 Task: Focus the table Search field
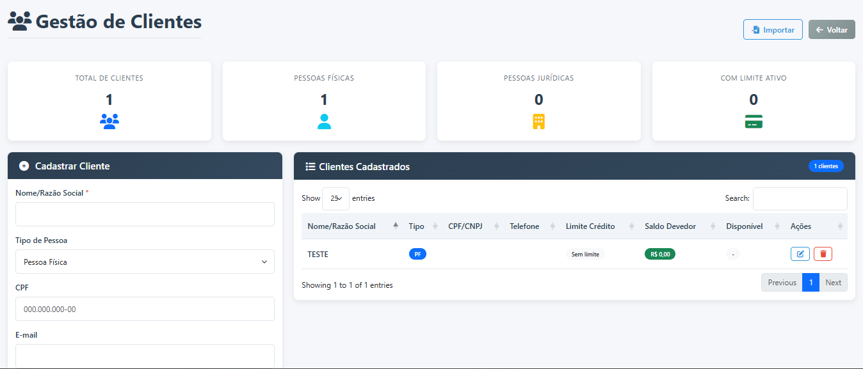tap(800, 199)
